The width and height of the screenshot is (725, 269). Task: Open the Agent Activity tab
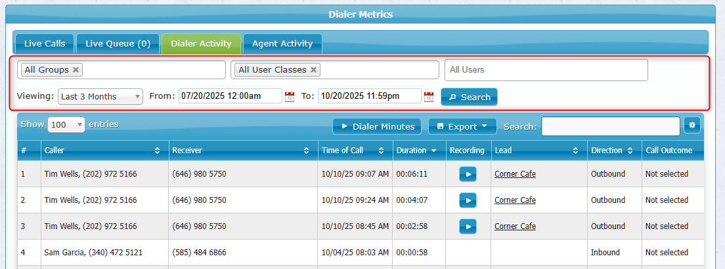pyautogui.click(x=282, y=44)
